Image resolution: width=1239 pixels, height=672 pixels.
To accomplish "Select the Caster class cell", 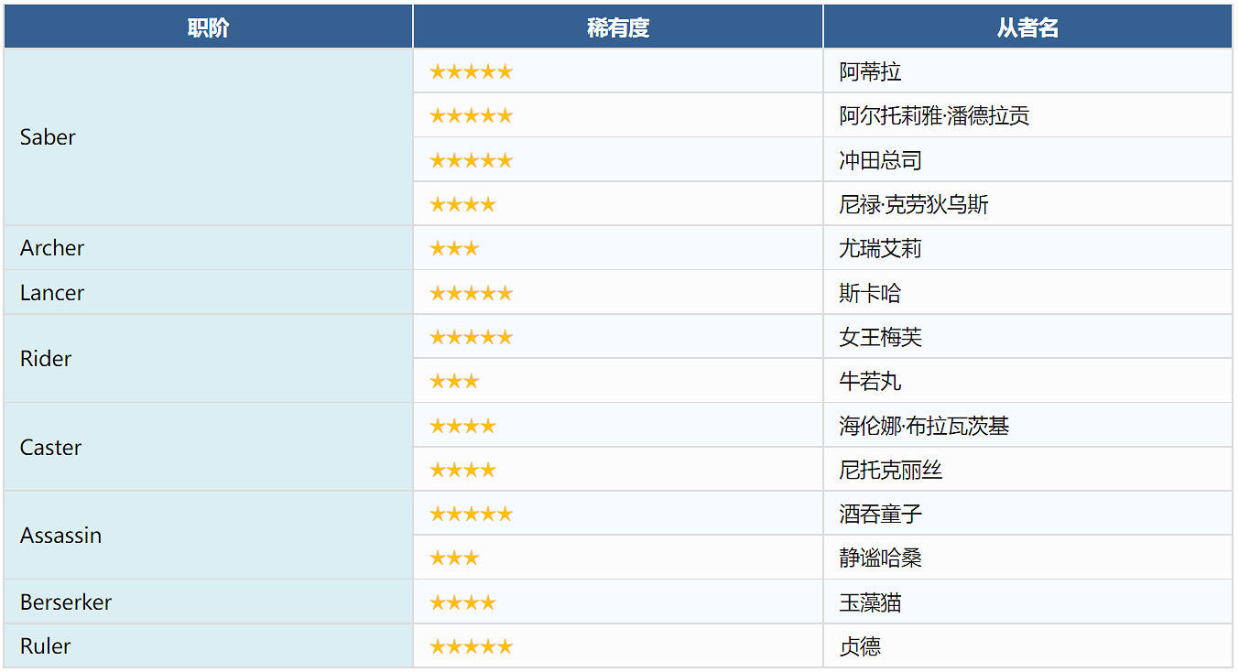I will pyautogui.click(x=50, y=448).
